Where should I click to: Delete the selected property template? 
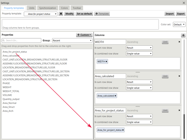pyautogui.click(x=61, y=14)
